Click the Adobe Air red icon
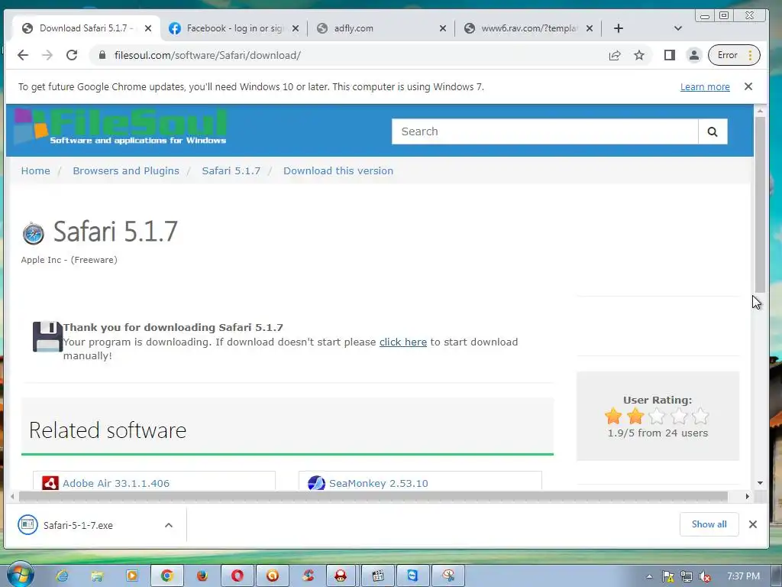The height and width of the screenshot is (587, 782). pyautogui.click(x=50, y=483)
